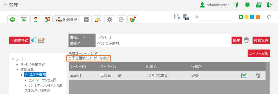Expand the サービス事業本部 tree node
The width and height of the screenshot is (278, 94).
click(x=17, y=65)
